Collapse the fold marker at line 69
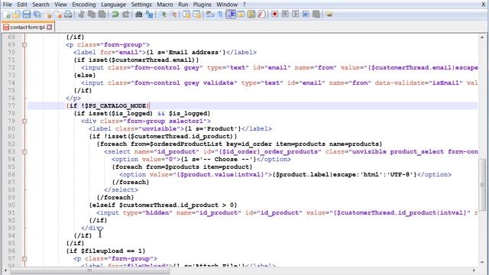 24,44
